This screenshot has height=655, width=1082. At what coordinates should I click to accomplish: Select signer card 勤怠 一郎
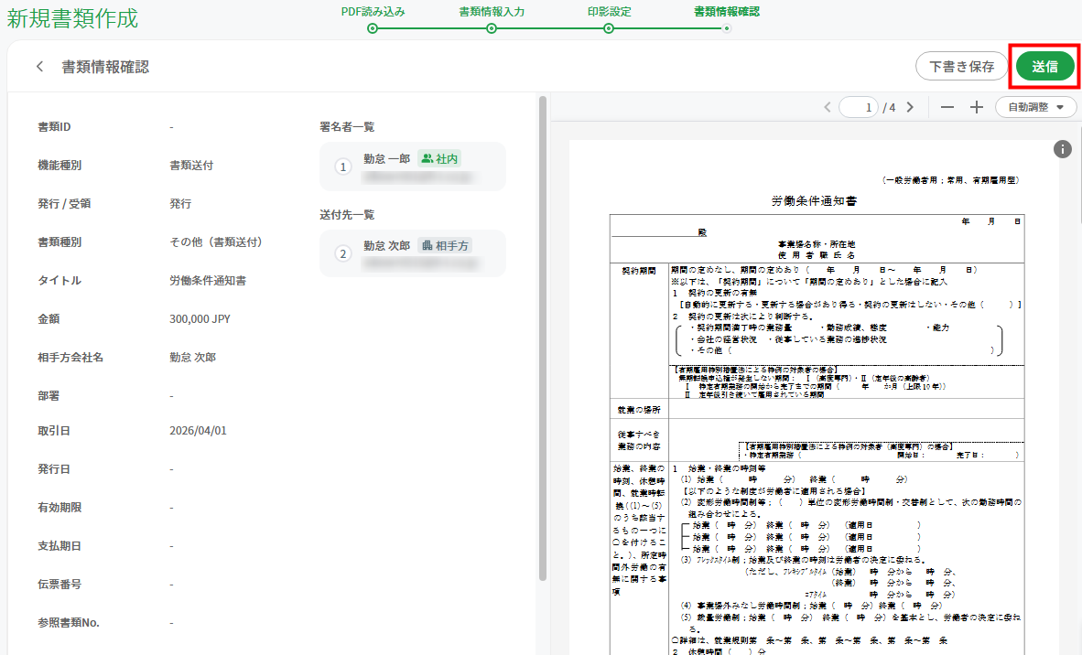click(x=413, y=166)
